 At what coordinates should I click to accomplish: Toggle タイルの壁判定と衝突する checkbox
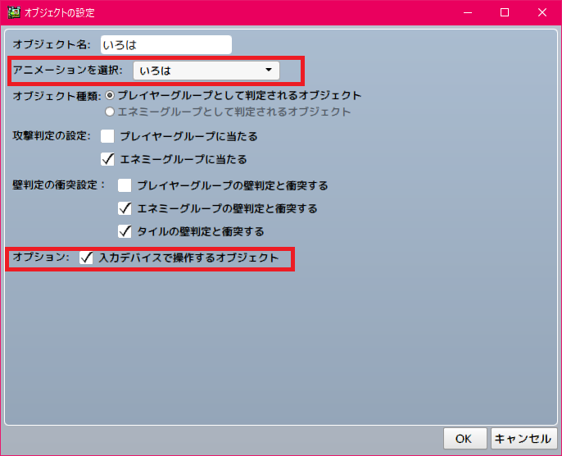click(x=125, y=231)
